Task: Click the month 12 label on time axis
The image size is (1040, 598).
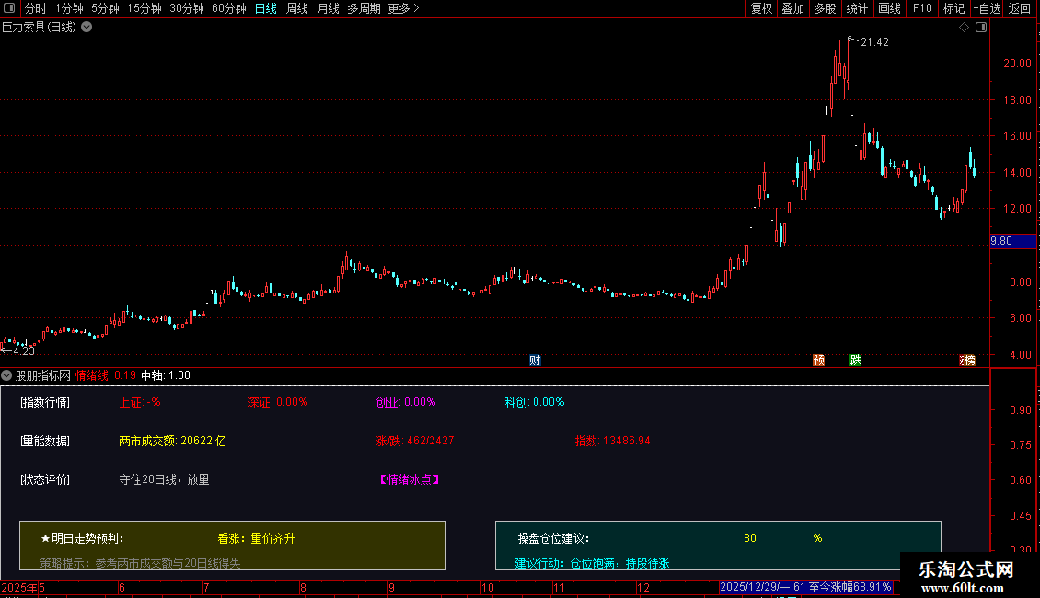Action: tap(642, 587)
